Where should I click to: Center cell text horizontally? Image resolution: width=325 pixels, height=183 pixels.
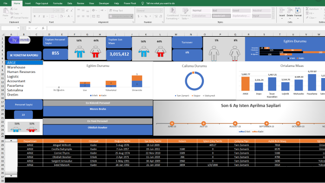coord(83,16)
